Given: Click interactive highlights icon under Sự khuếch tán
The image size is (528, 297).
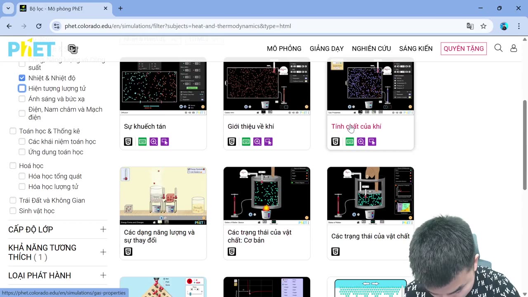Looking at the screenshot, I should 165,141.
